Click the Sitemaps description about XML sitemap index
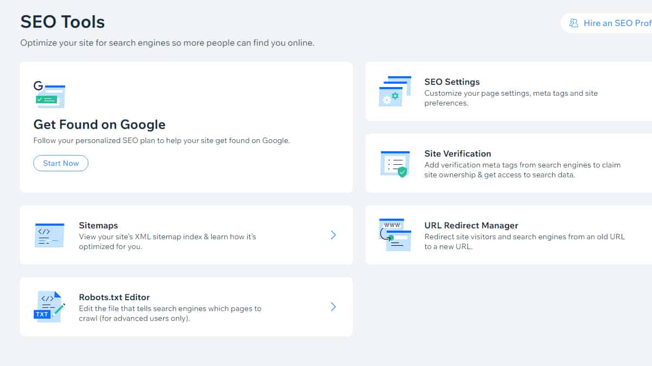 pos(167,241)
